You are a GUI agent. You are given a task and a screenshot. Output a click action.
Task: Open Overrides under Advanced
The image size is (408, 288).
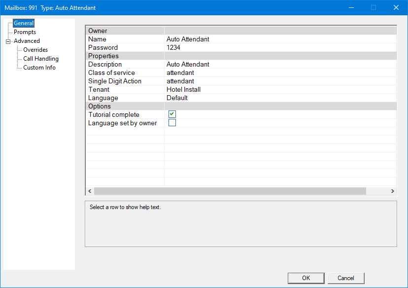35,50
